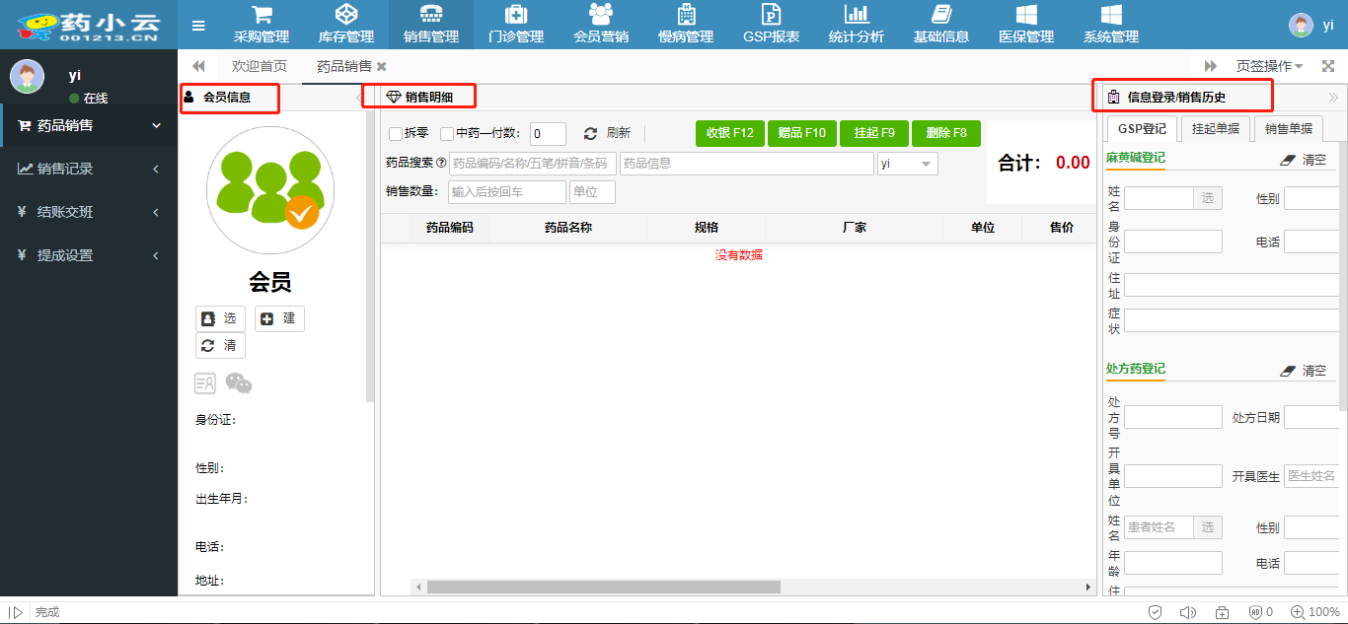This screenshot has width=1348, height=624.
Task: Open 会员营销 member marketing module
Action: [601, 25]
